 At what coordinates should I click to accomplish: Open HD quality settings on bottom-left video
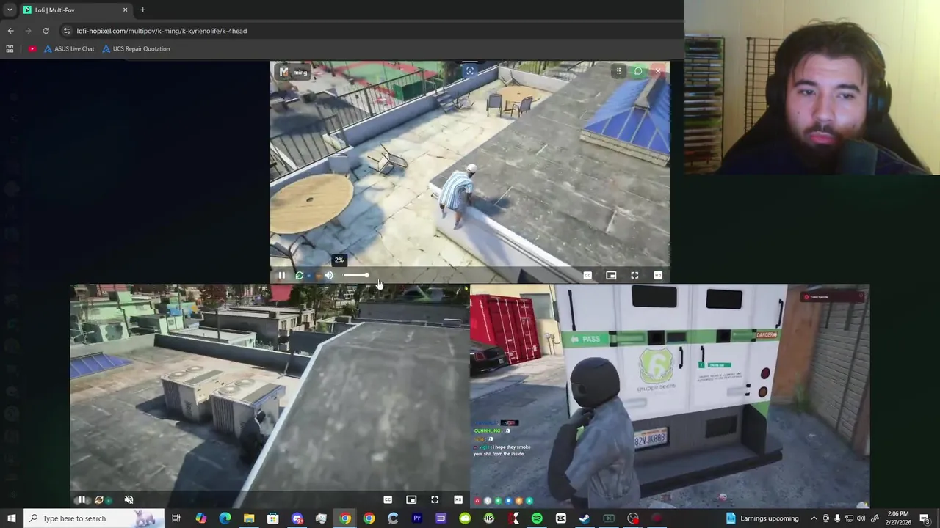pos(458,499)
